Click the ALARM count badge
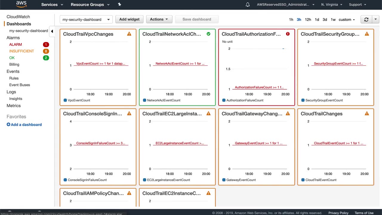382x215 pixels. [x=46, y=44]
